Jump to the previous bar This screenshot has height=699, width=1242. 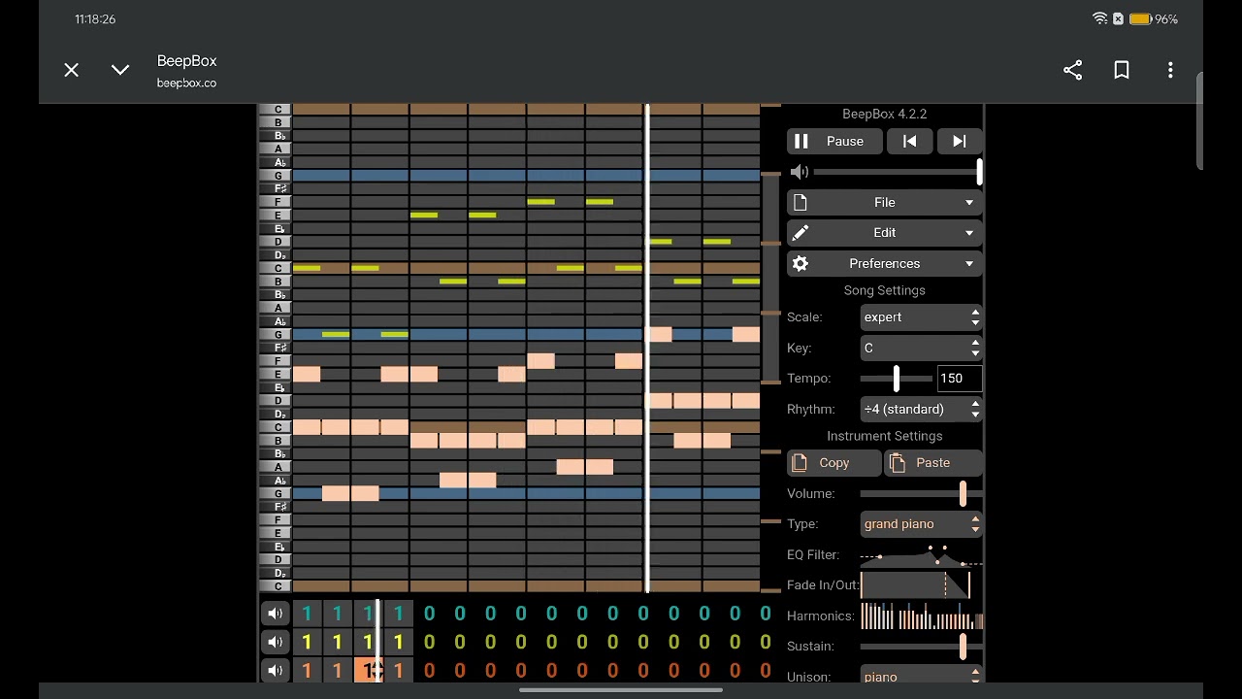tap(909, 142)
